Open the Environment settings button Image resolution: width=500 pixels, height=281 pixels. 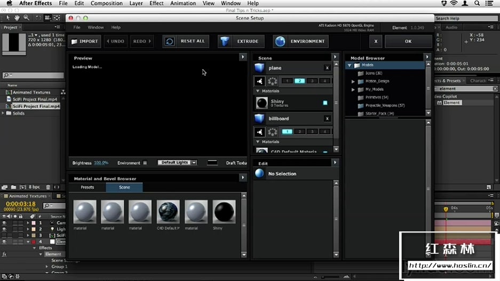coord(300,42)
